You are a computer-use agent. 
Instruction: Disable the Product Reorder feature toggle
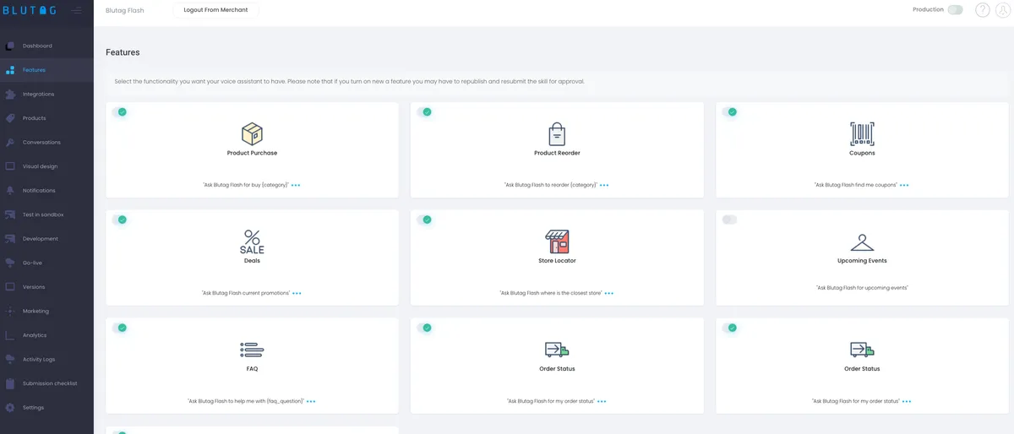tap(424, 111)
